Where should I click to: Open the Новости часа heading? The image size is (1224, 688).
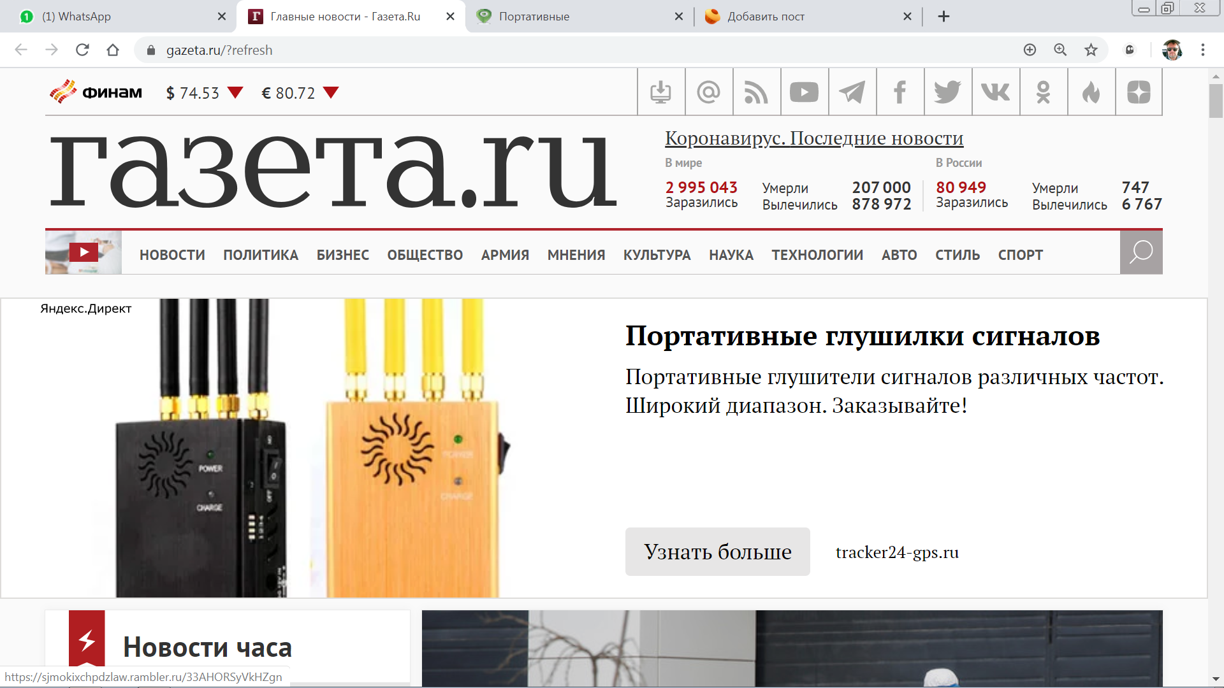(x=207, y=647)
